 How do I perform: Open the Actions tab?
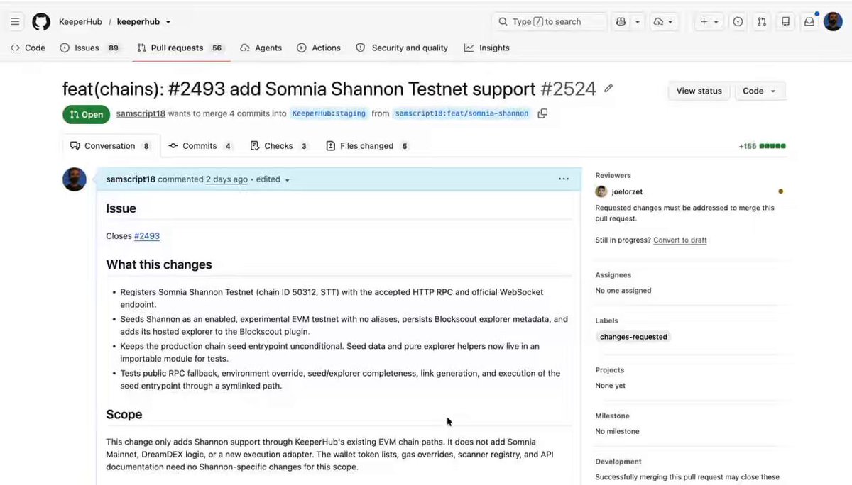[x=319, y=48]
